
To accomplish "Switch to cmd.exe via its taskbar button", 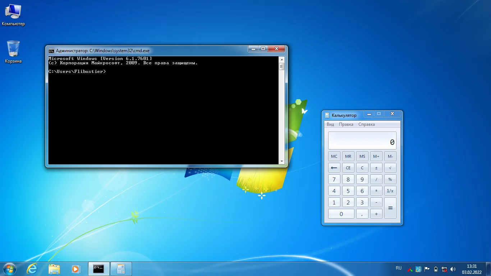I will (98, 269).
